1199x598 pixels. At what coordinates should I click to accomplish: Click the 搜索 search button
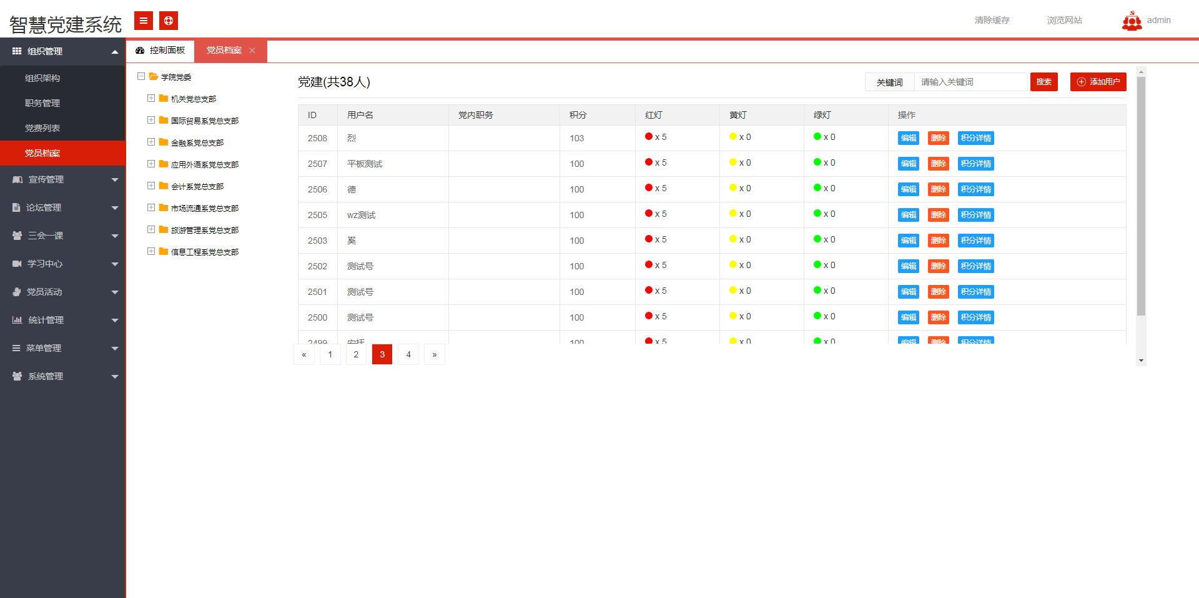[1044, 82]
